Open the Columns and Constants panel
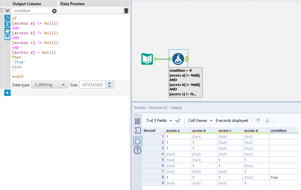Viewport: 301px width, 190px height. 7,24
